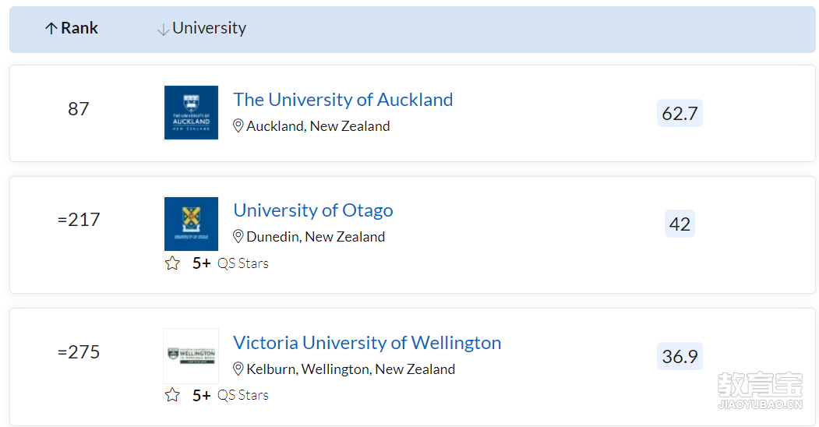Click the University of Otago crest logo
This screenshot has height=427, width=819.
pyautogui.click(x=191, y=224)
